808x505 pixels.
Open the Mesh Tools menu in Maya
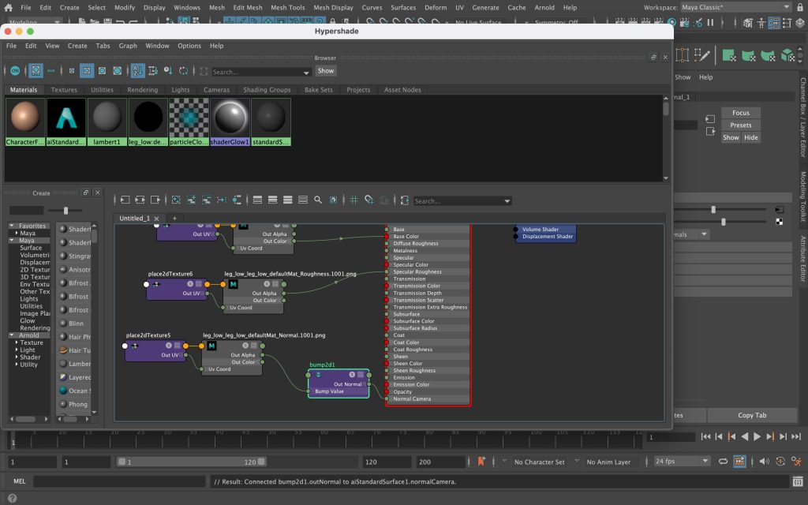[287, 8]
